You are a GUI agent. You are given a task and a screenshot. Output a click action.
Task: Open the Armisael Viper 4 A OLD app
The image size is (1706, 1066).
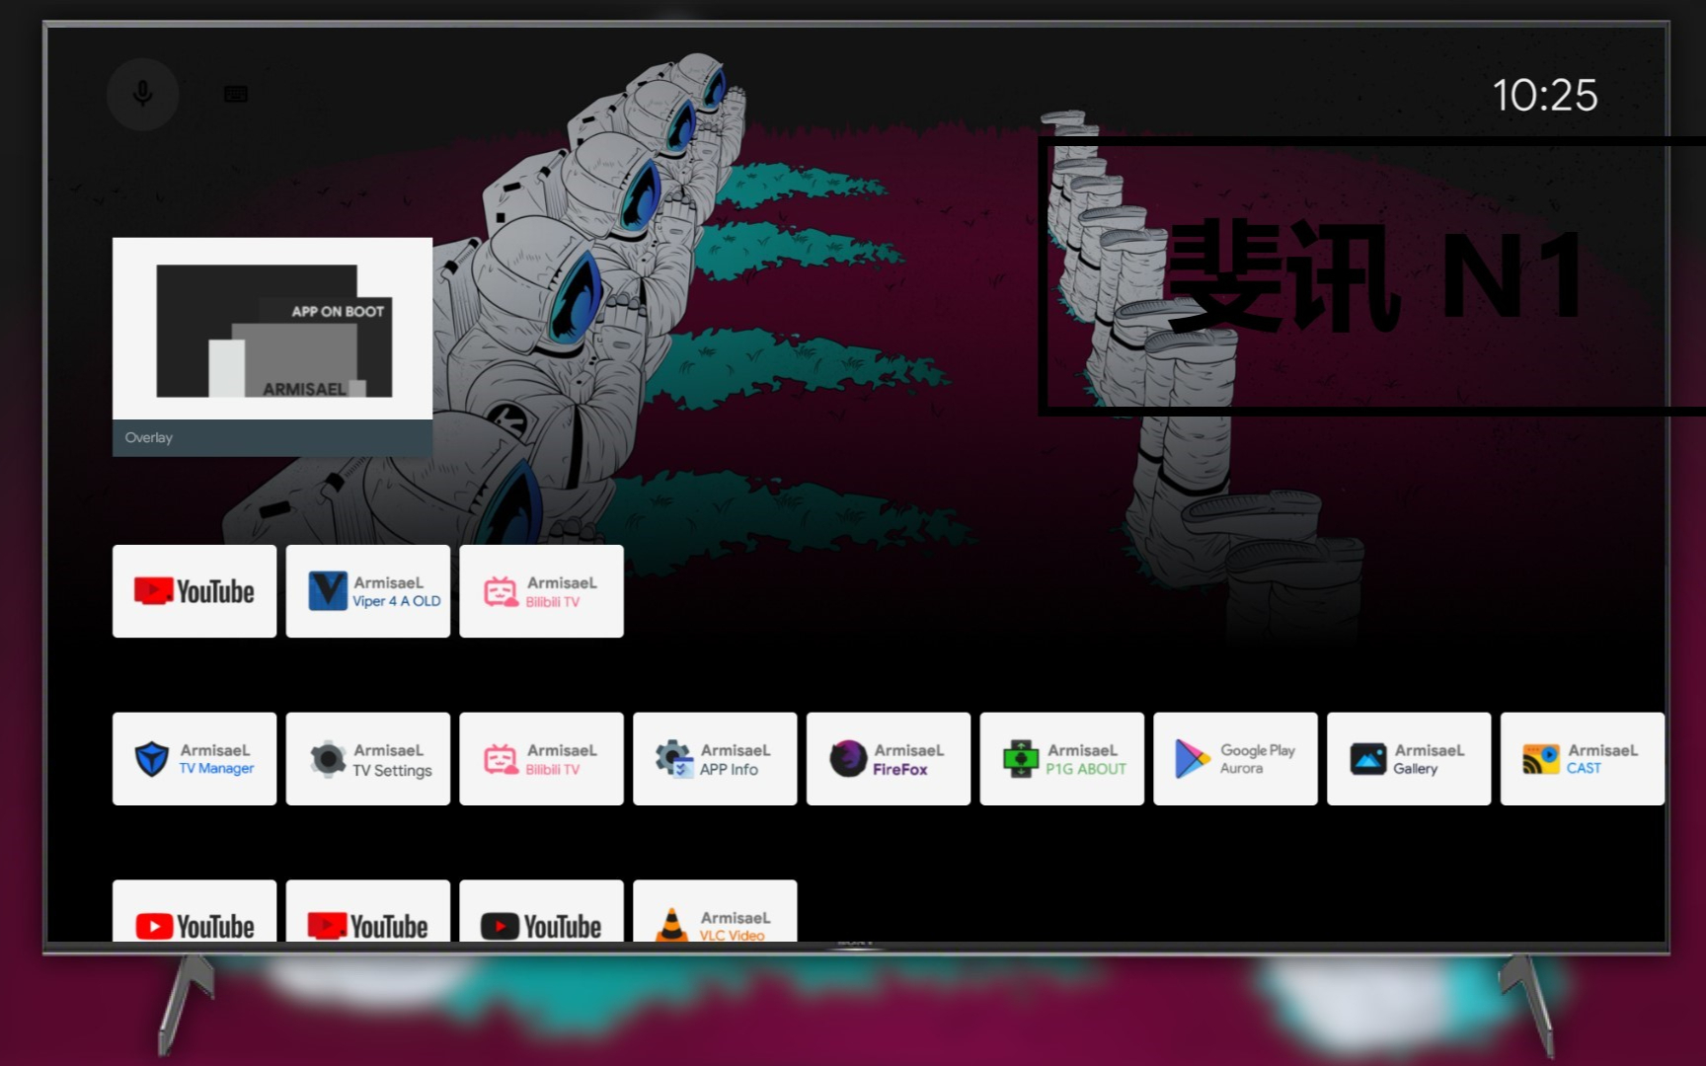368,591
